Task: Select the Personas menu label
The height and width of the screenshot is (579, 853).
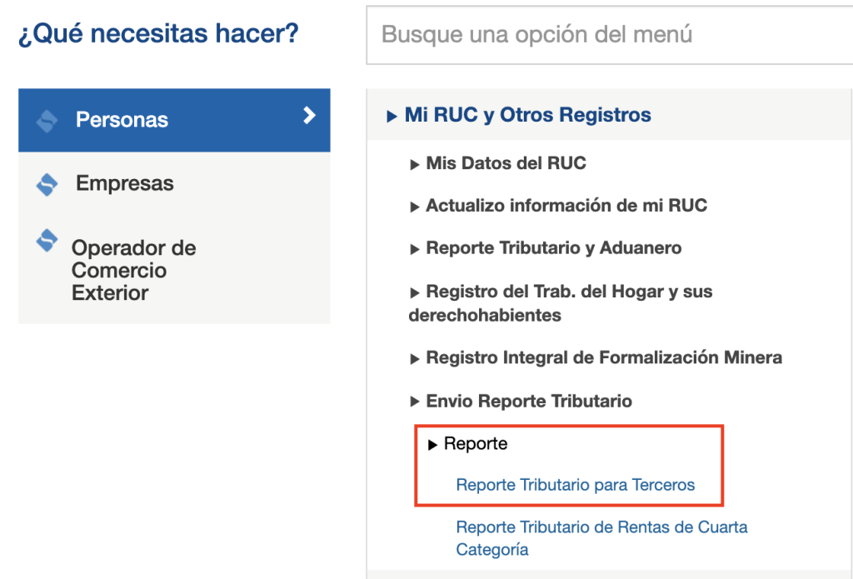Action: (x=122, y=120)
